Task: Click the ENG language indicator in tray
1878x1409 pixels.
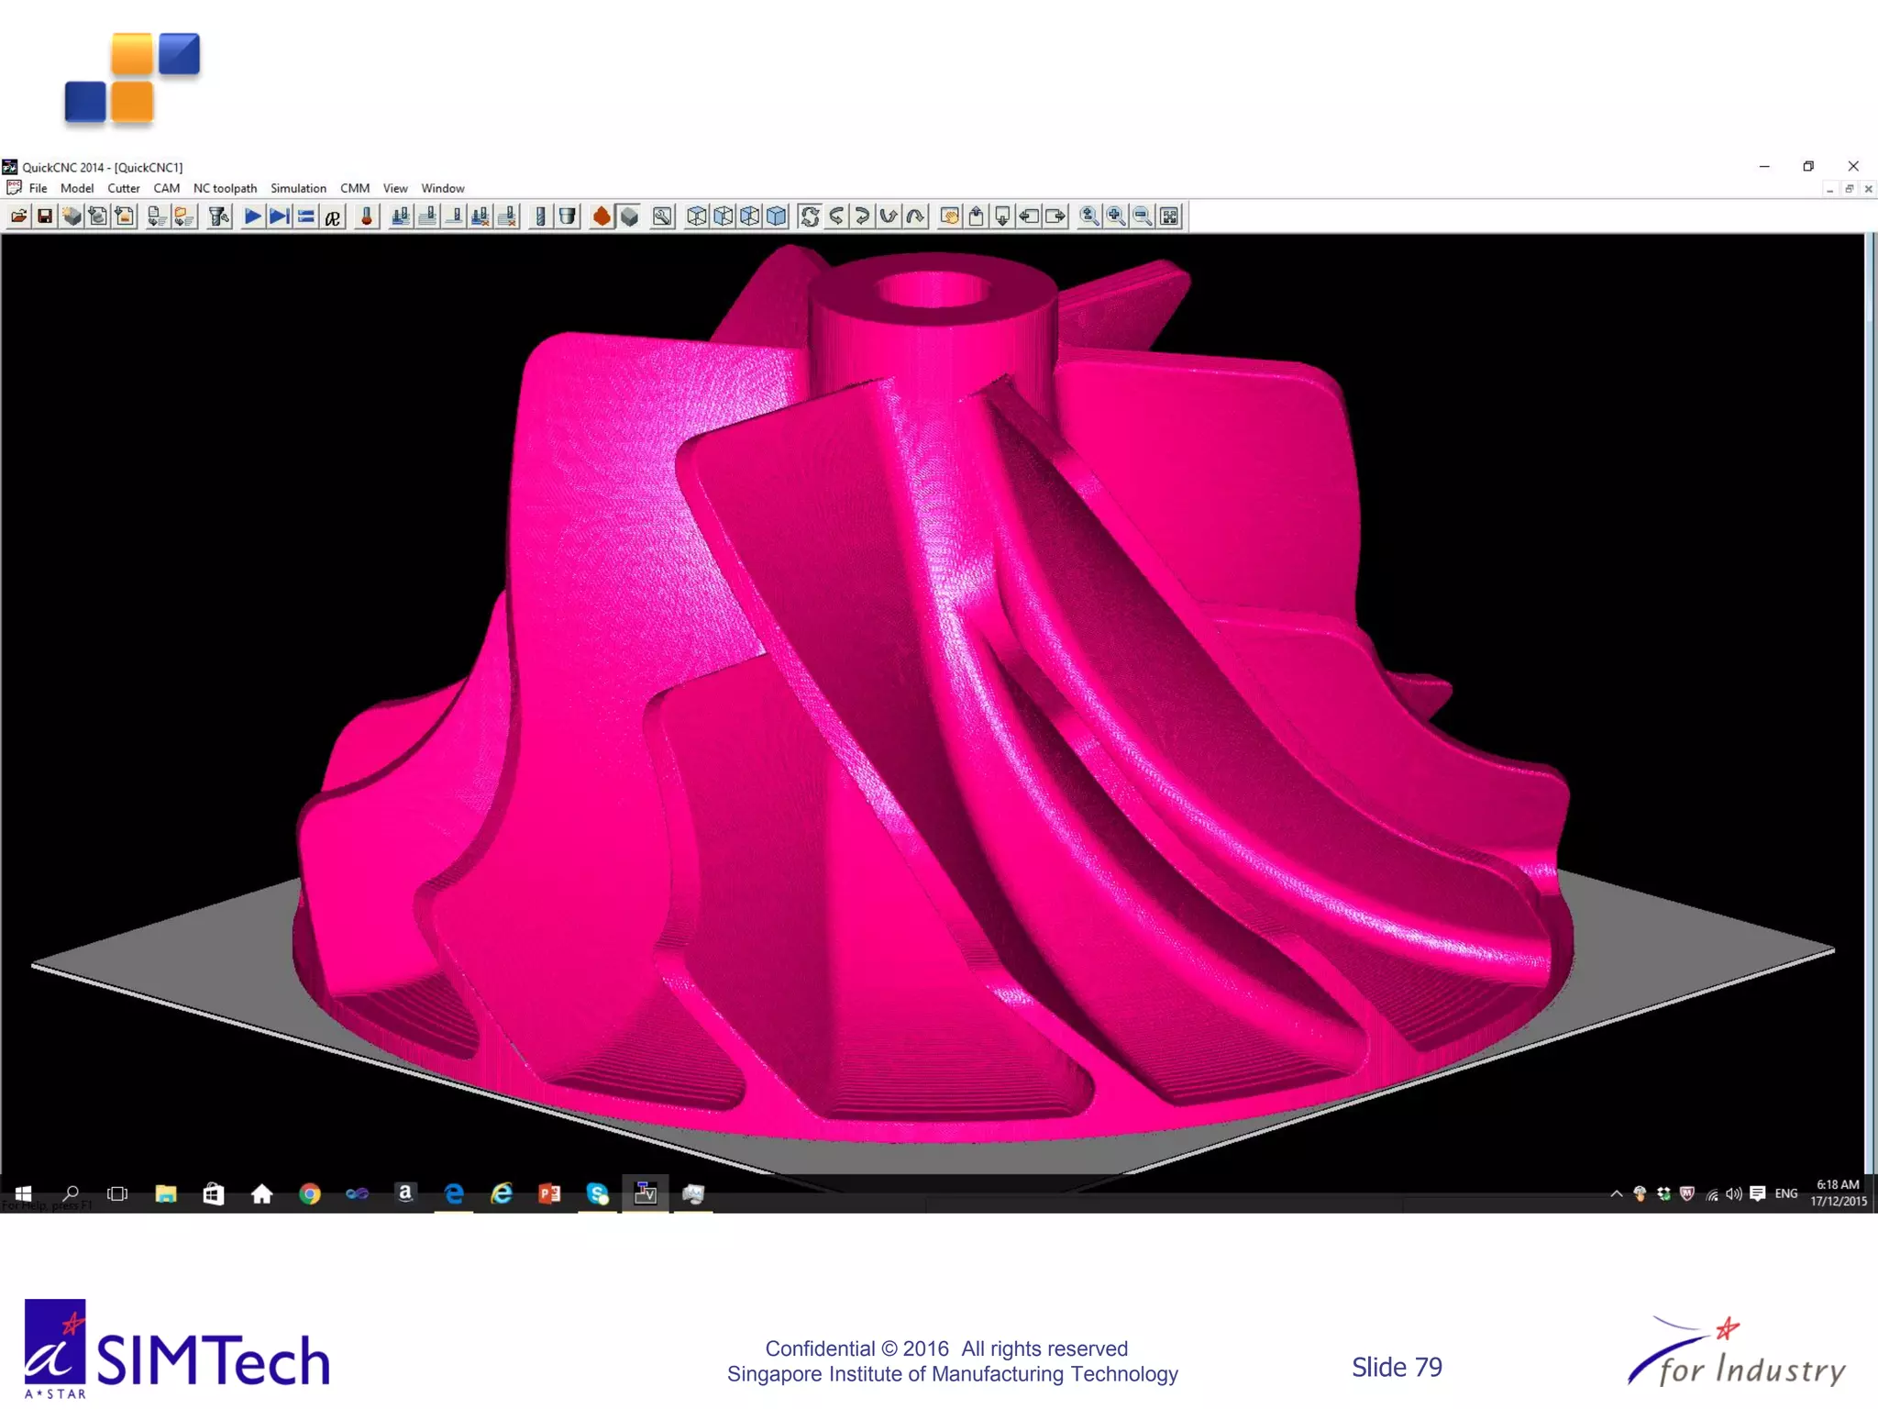Action: [1785, 1193]
